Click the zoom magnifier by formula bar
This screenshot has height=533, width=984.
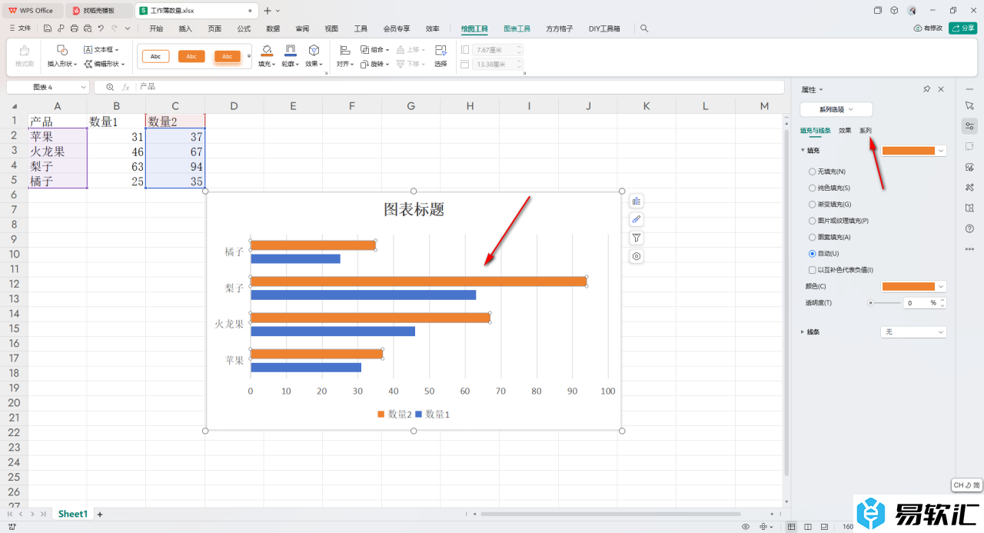pos(110,88)
